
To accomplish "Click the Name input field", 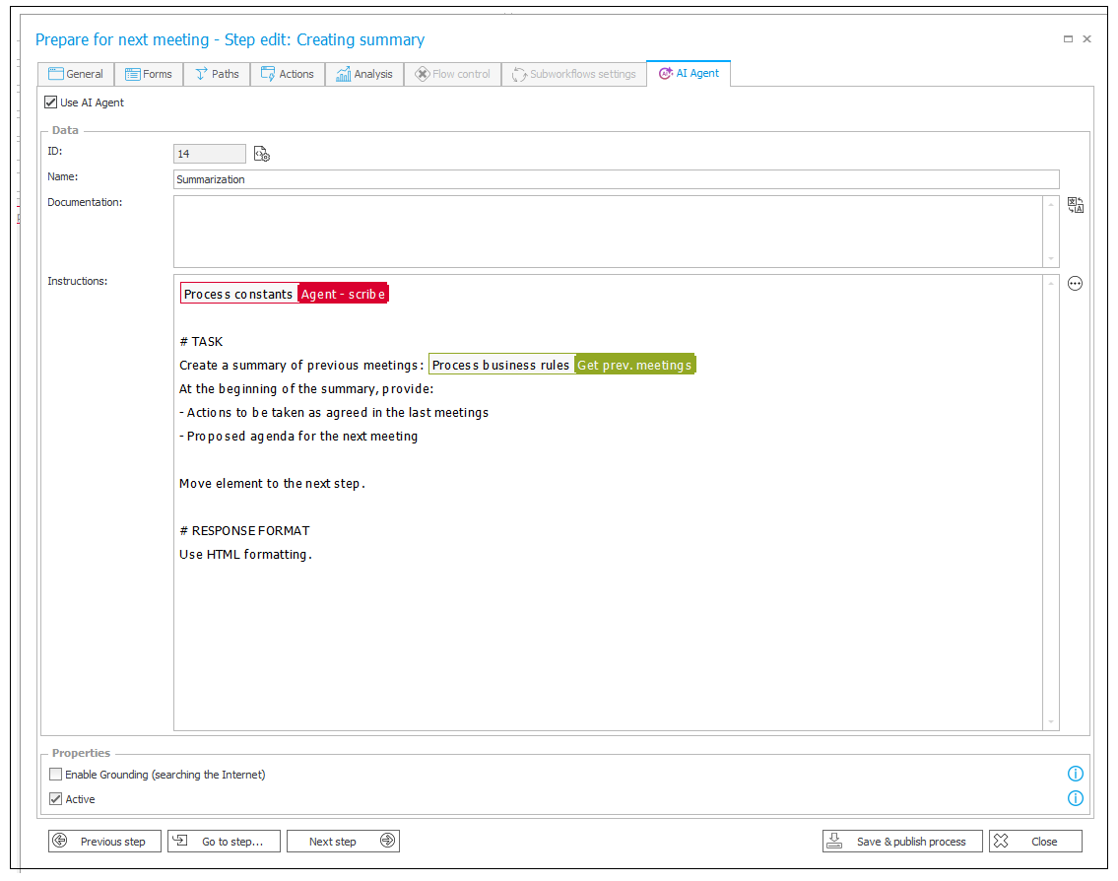I will tap(616, 179).
